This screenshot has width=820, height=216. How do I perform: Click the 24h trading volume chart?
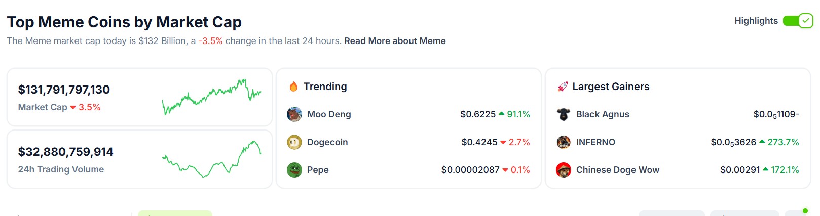pos(212,159)
